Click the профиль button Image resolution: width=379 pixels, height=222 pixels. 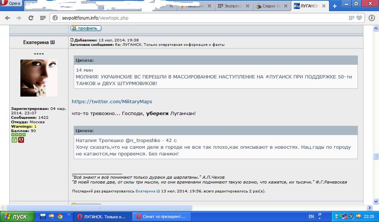[x=86, y=28]
